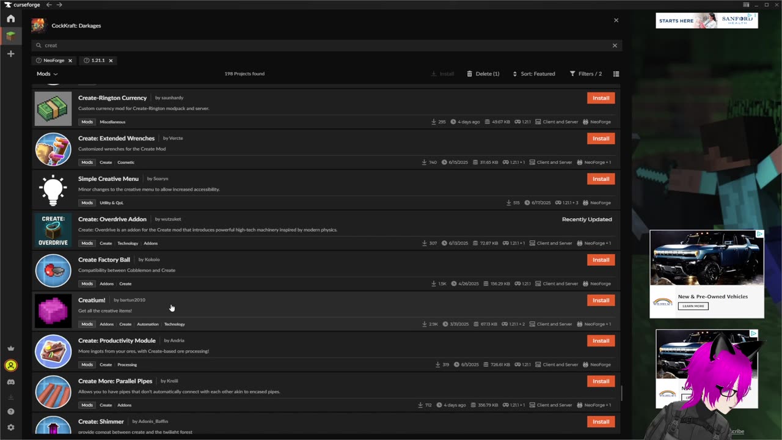782x440 pixels.
Task: Click Learn More on the vehicle ad
Action: pyautogui.click(x=693, y=306)
